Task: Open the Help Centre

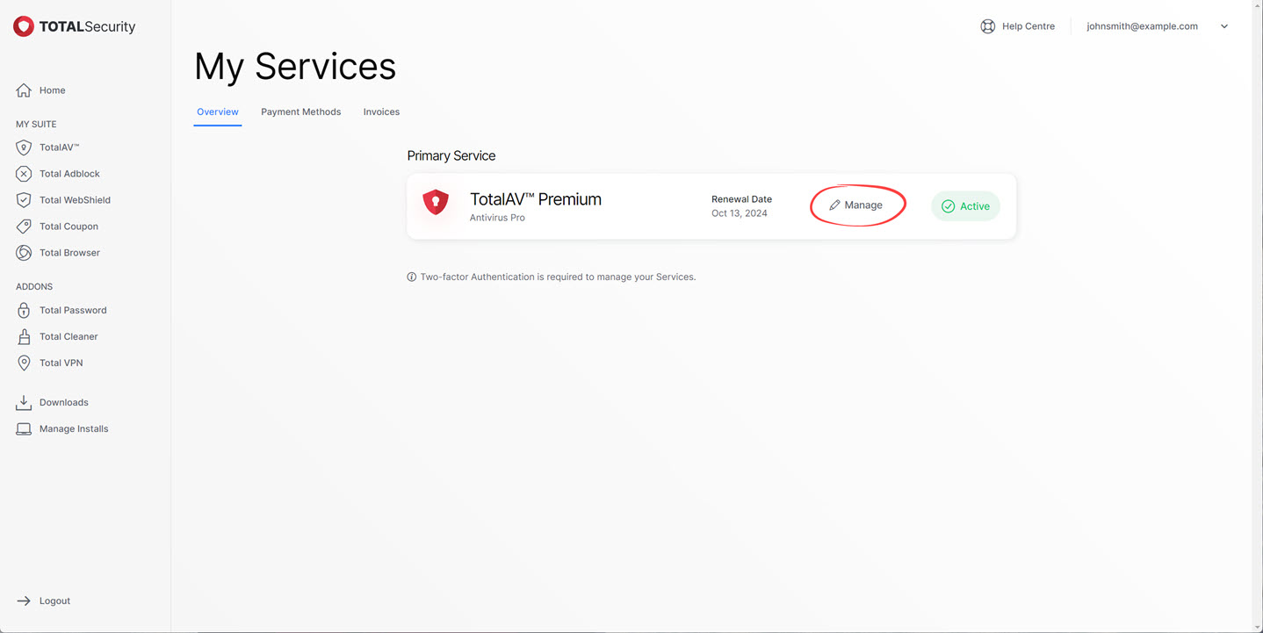Action: pos(1018,25)
